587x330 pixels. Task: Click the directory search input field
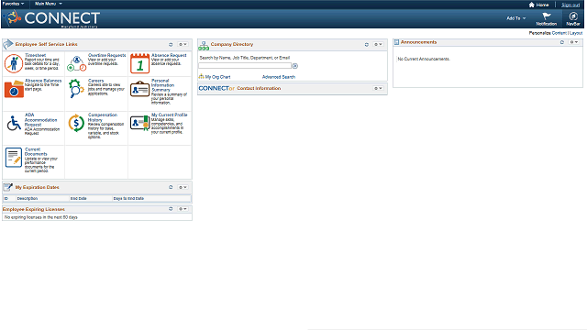(245, 66)
